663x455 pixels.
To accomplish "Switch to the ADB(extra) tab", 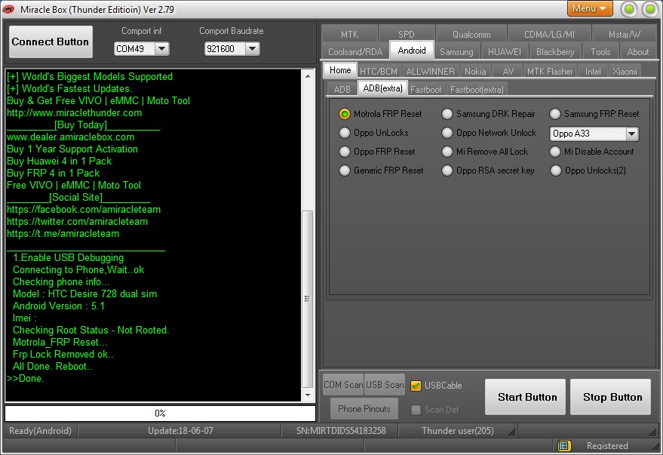I will pos(382,88).
